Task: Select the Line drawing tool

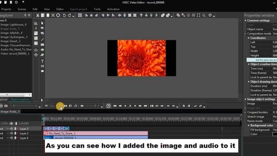Action: (x=42, y=39)
